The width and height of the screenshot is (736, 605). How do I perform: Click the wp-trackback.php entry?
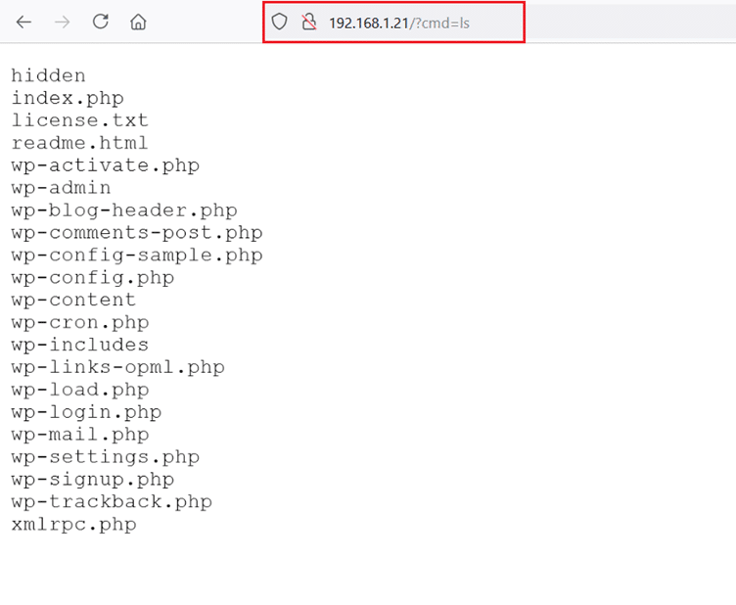(x=111, y=503)
